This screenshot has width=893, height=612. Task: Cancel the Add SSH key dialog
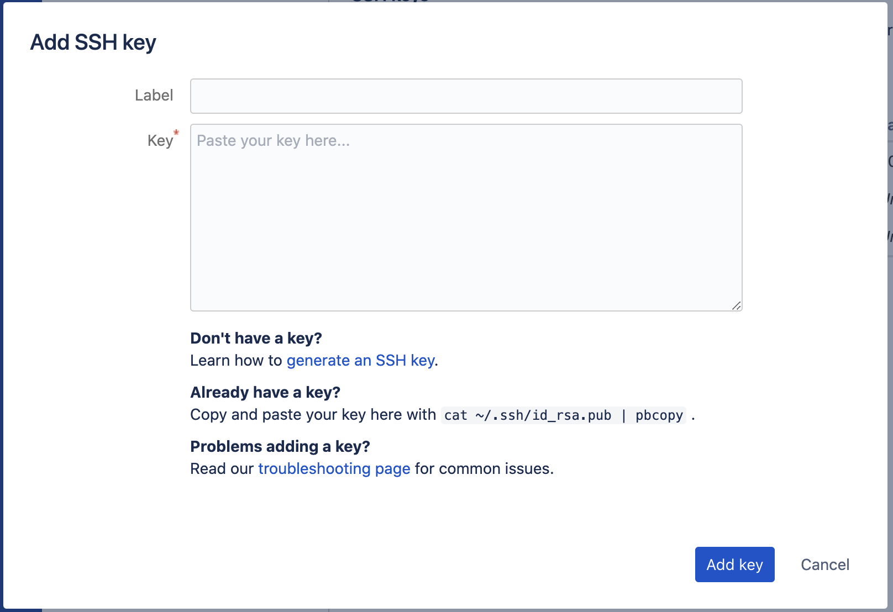coord(825,564)
